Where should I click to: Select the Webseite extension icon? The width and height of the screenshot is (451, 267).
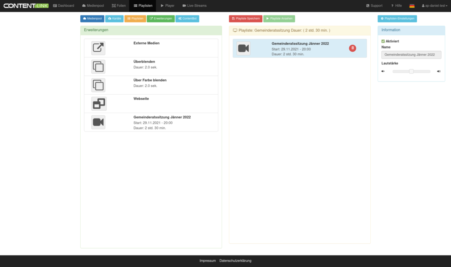[x=99, y=104]
